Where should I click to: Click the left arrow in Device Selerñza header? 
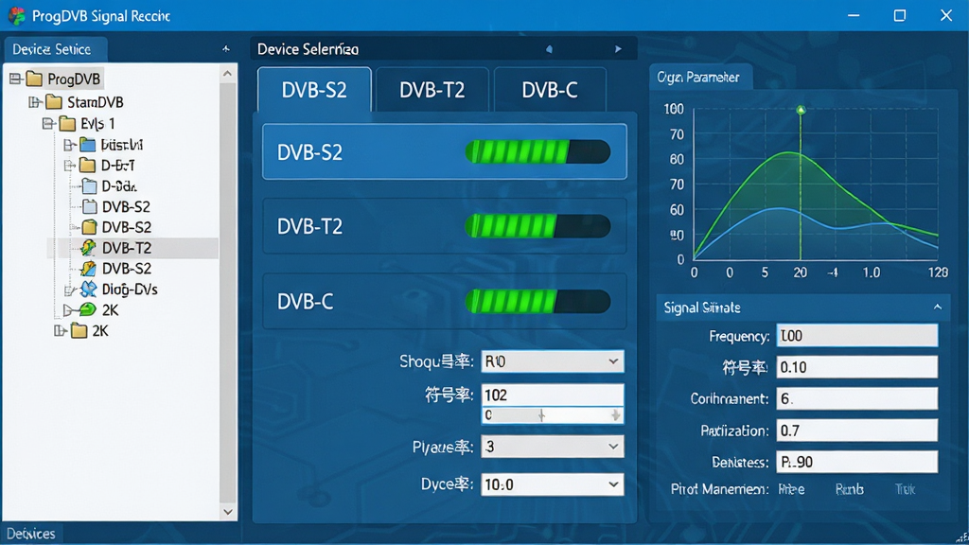pos(549,49)
